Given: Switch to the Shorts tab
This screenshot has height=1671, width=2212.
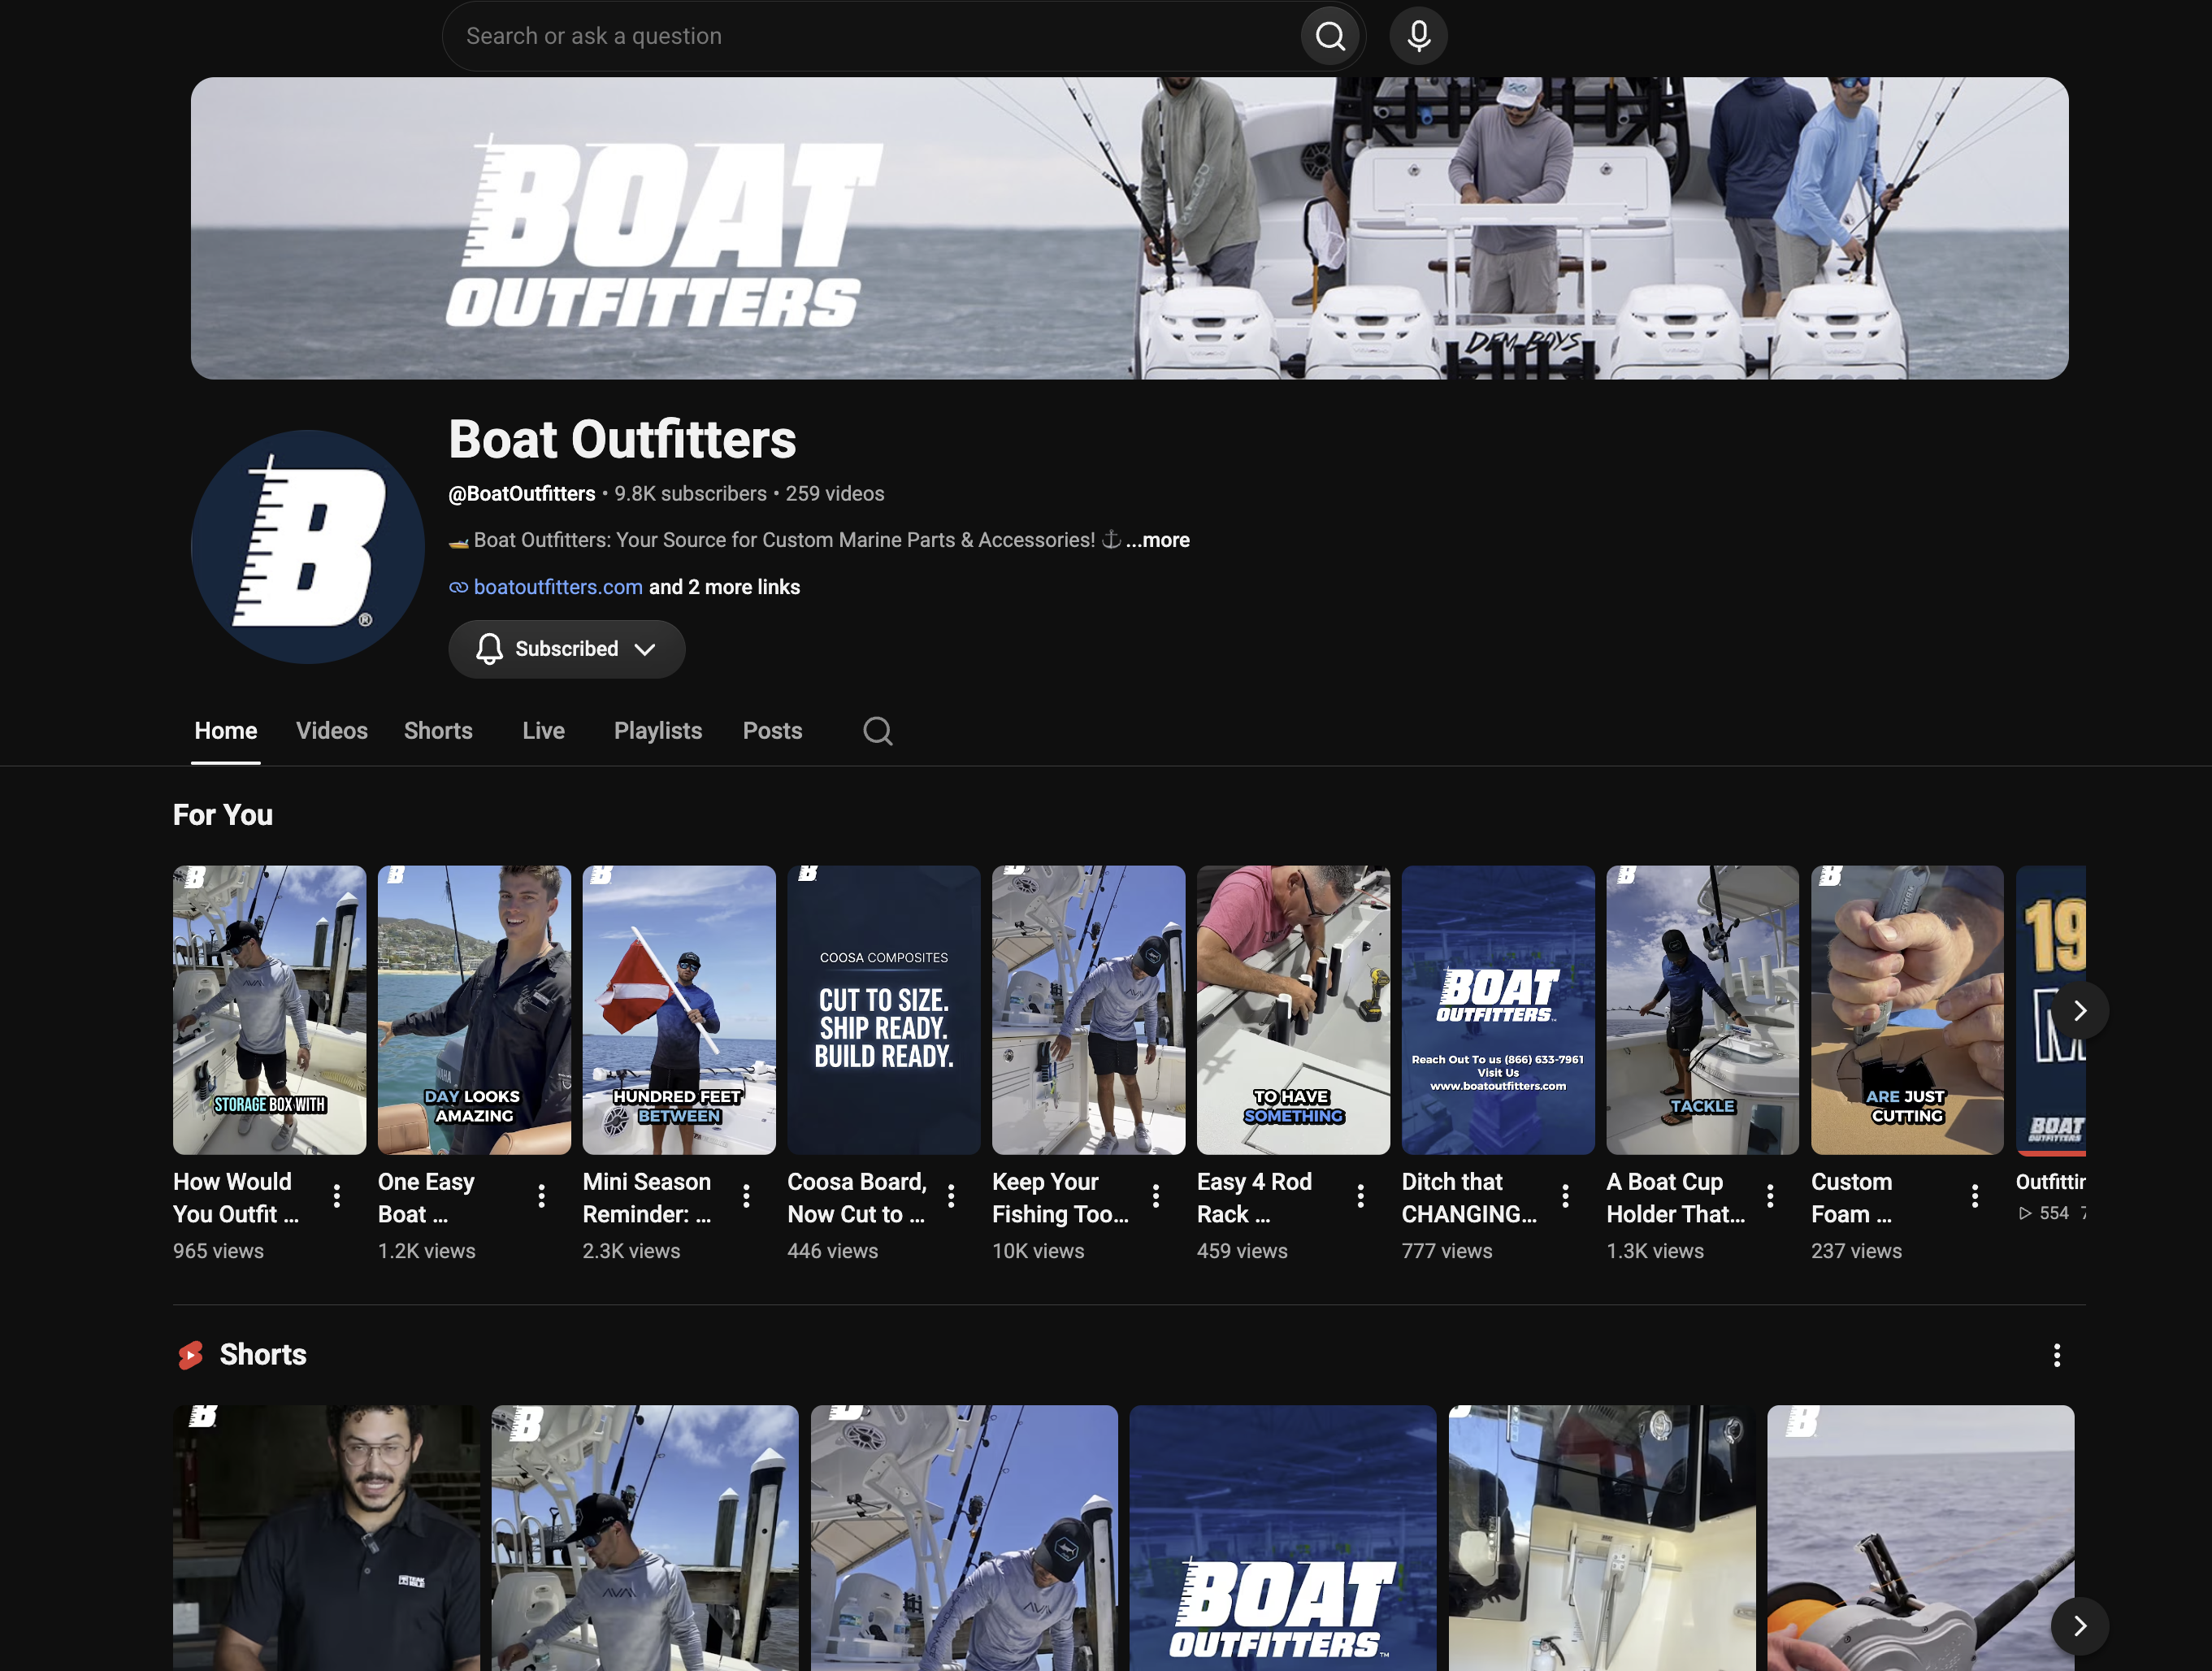Looking at the screenshot, I should (x=438, y=731).
